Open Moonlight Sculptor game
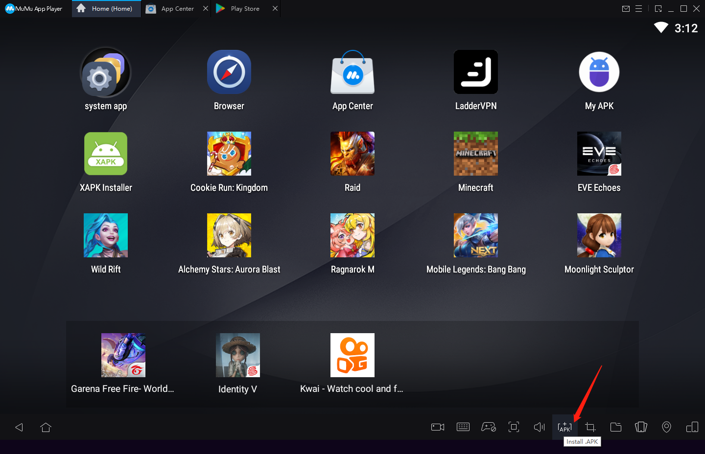The image size is (705, 454). (599, 235)
